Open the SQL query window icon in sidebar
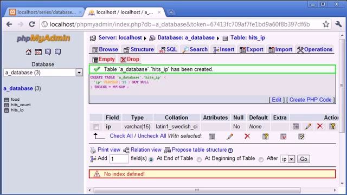This screenshot has width=347, height=195. (x=38, y=52)
